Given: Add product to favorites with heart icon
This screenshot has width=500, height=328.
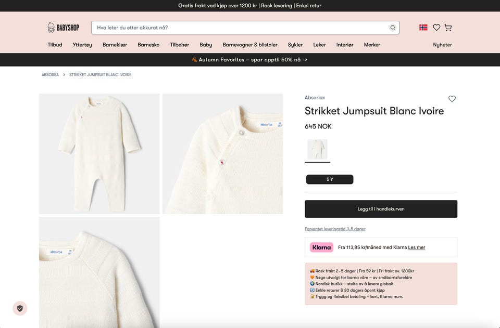Looking at the screenshot, I should pos(452,99).
